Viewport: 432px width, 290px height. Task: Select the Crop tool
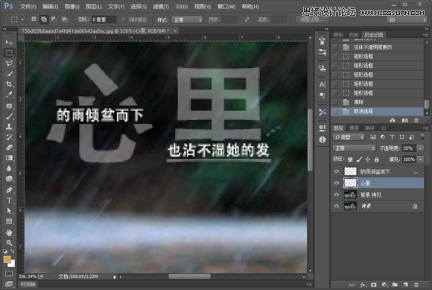pos(9,84)
